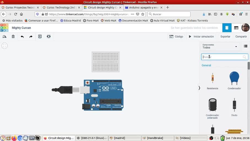Click the Tinkercad logo

click(4, 28)
